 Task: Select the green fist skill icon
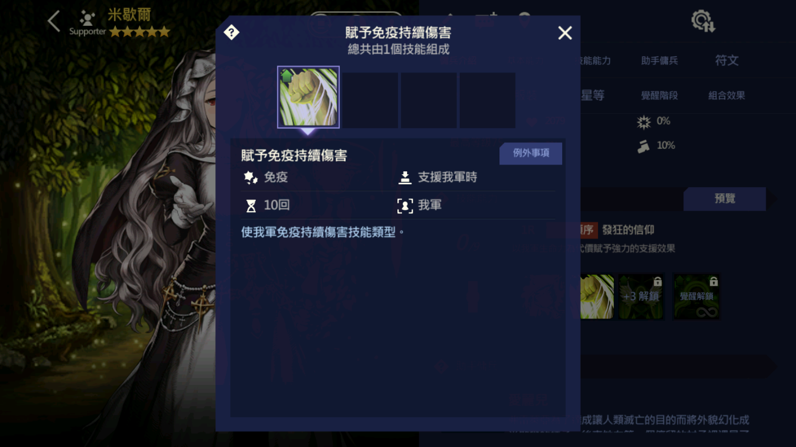(308, 97)
